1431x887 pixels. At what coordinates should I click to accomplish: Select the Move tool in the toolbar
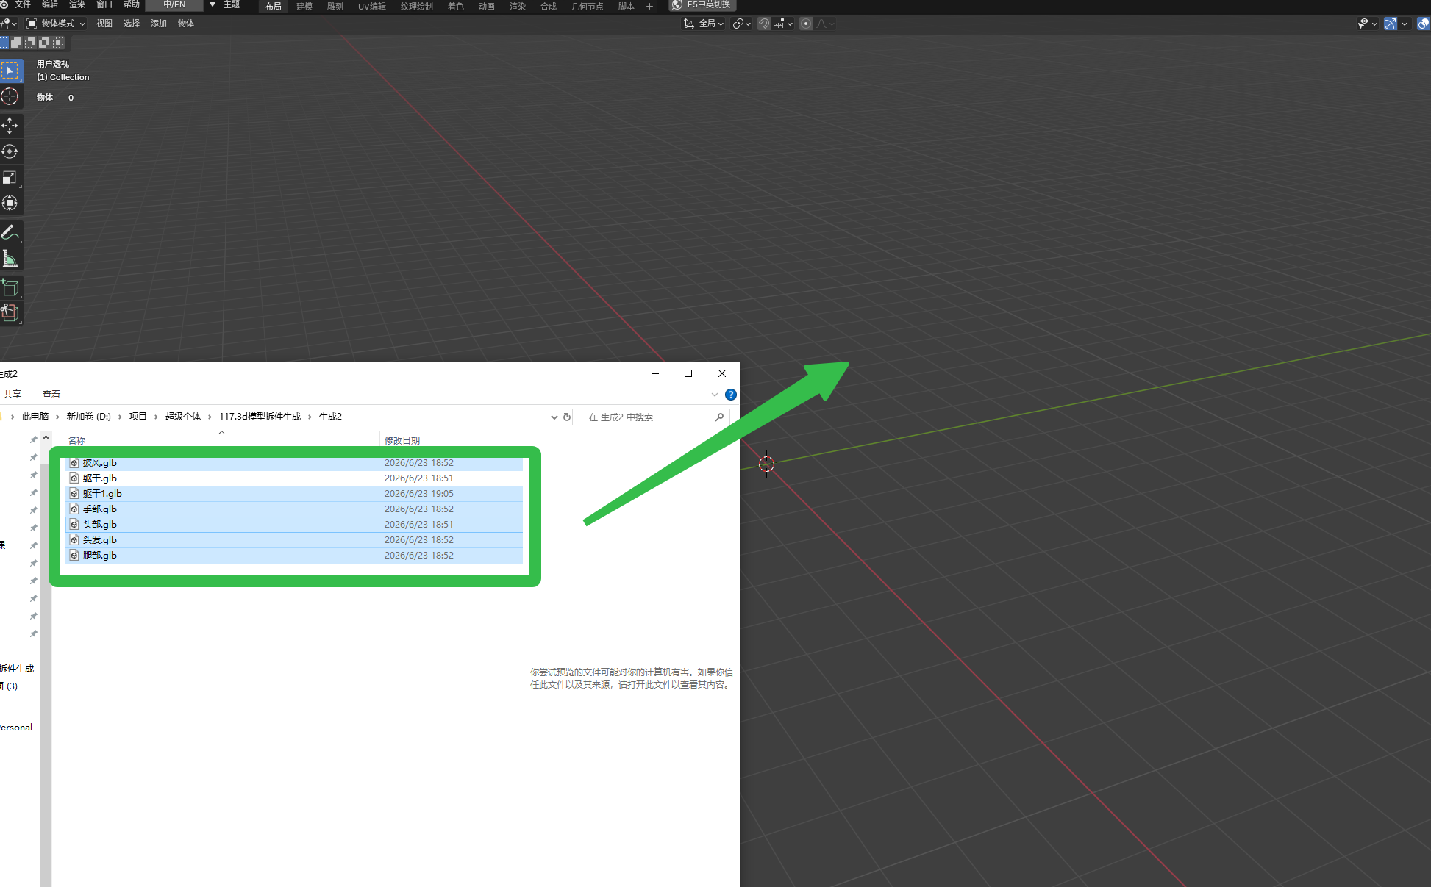[10, 126]
